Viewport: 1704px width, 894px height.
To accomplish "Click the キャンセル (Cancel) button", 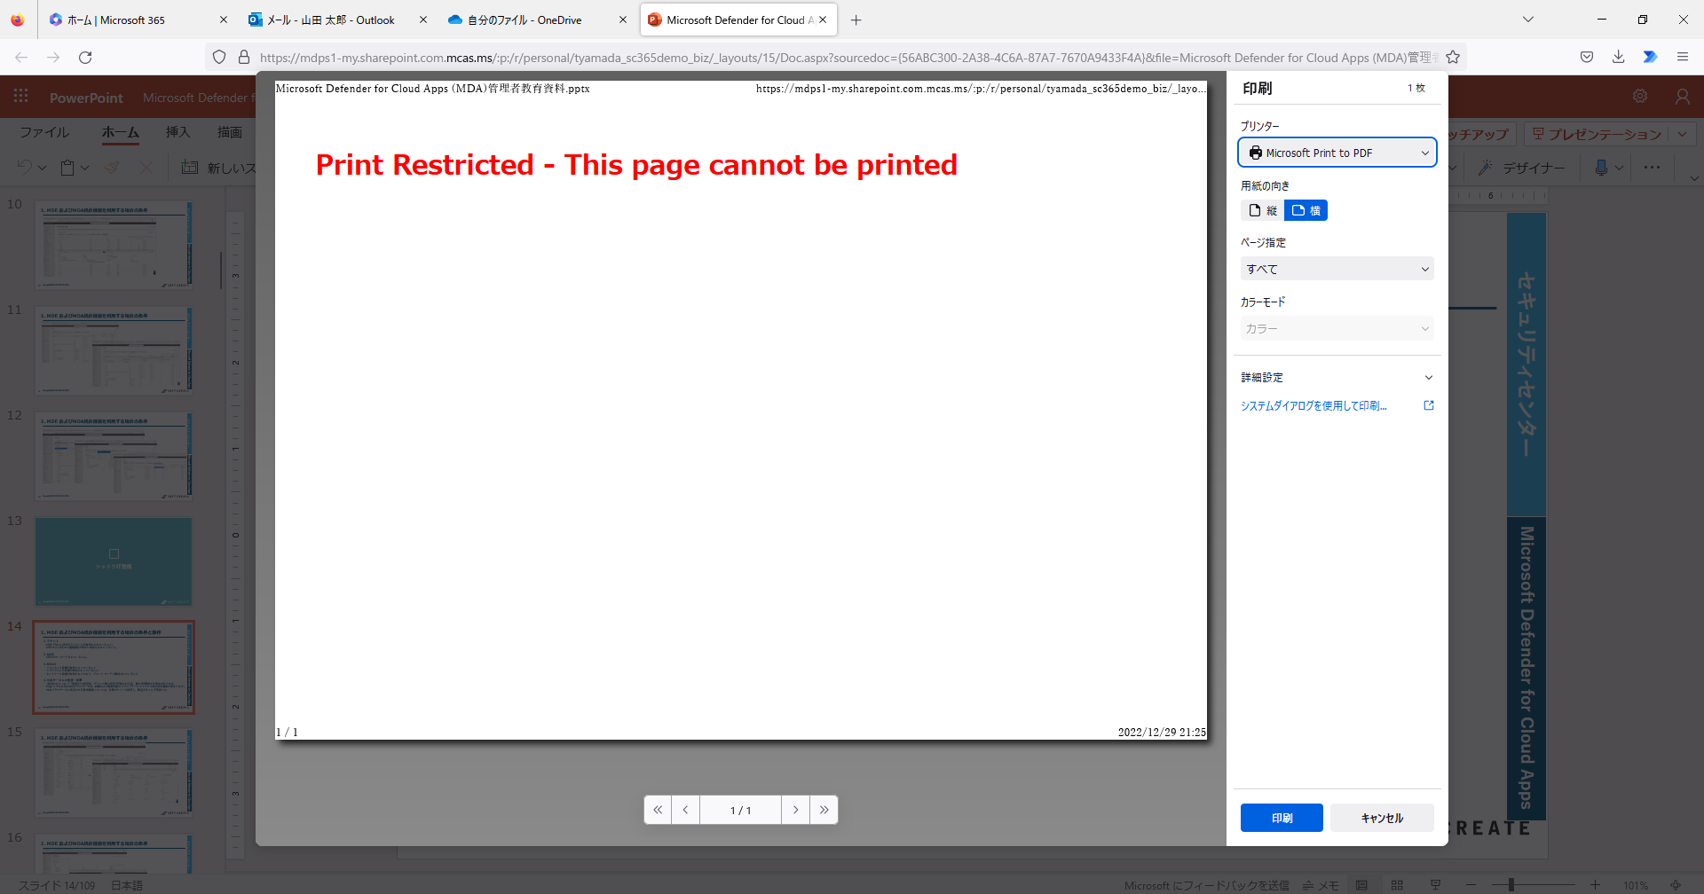I will coord(1382,818).
